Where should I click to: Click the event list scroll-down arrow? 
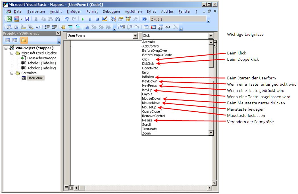tap(211, 133)
